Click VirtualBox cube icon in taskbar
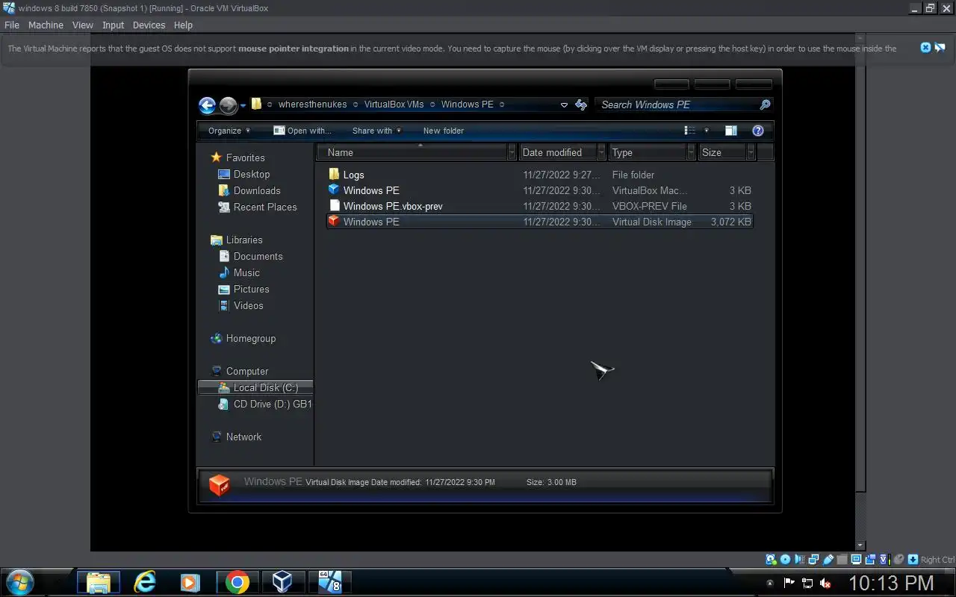The height and width of the screenshot is (597, 956). pyautogui.click(x=283, y=582)
